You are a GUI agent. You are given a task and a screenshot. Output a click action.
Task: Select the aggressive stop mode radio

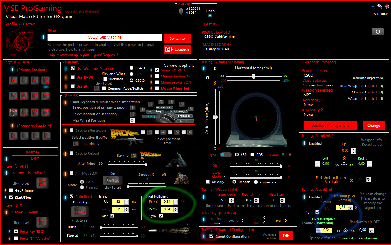tap(256, 182)
